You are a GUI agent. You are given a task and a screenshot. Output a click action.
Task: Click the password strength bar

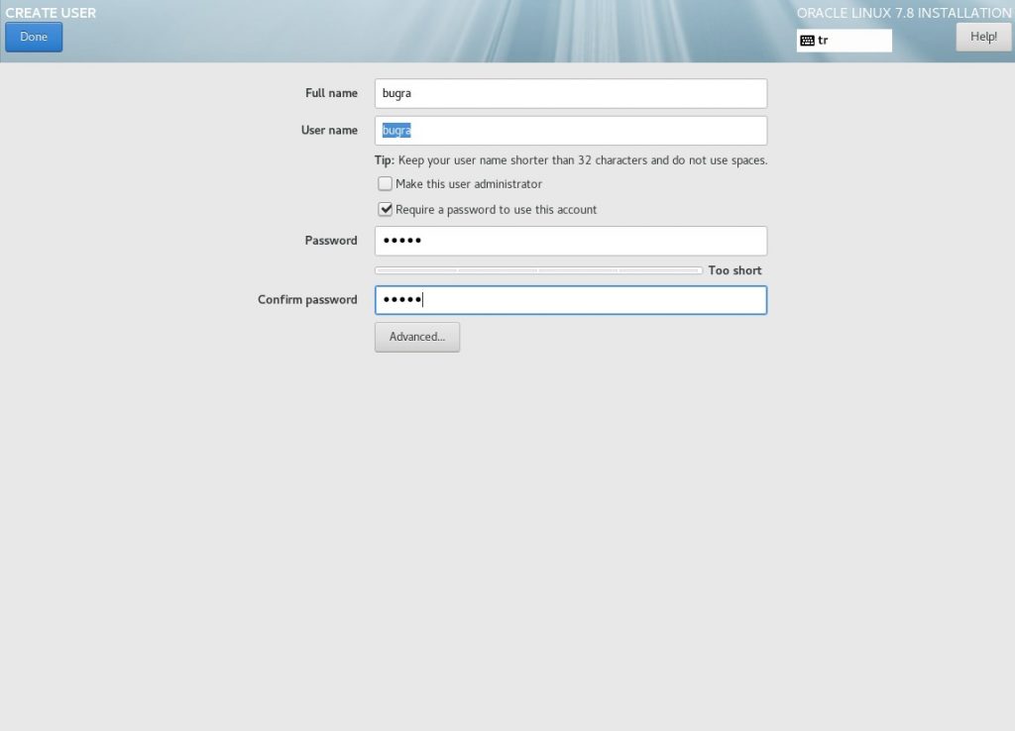538,270
